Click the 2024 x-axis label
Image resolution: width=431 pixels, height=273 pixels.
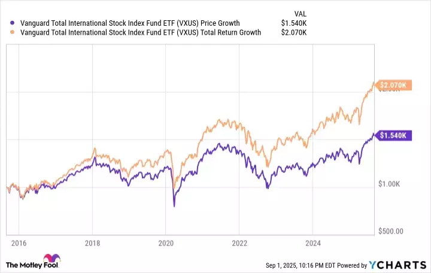(x=312, y=244)
